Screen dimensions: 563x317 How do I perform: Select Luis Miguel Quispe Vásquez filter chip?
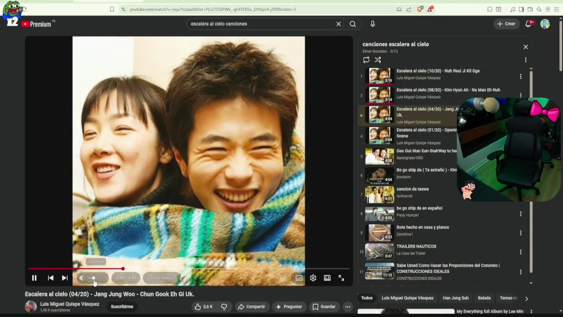407,298
